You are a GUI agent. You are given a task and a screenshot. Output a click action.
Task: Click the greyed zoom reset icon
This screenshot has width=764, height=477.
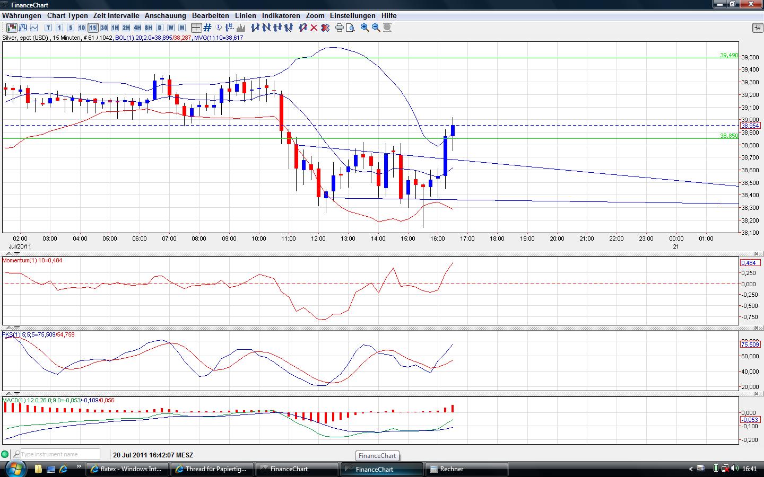(387, 28)
